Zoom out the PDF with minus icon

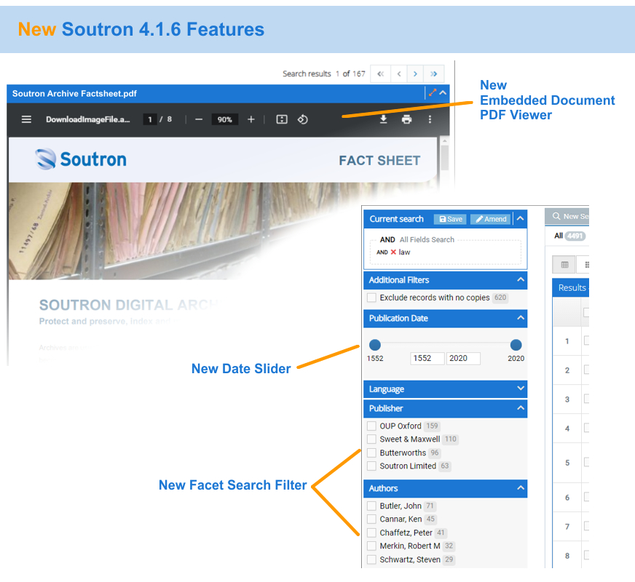[198, 119]
